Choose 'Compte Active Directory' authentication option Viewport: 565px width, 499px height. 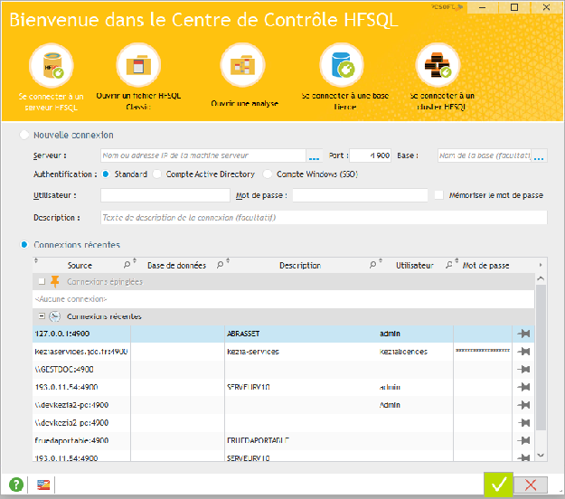(159, 174)
